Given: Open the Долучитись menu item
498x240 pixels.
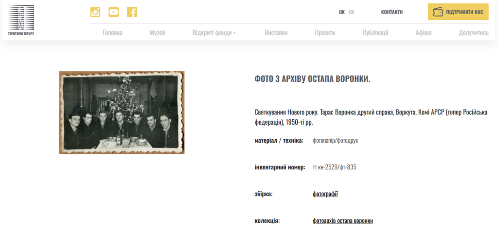Looking at the screenshot, I should point(473,33).
